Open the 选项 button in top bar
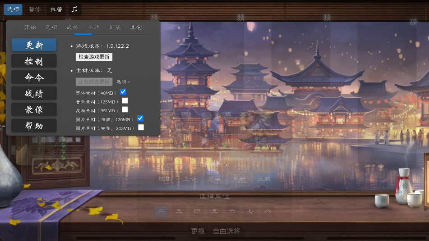Screen dimensions: 429x241 click(x=13, y=9)
